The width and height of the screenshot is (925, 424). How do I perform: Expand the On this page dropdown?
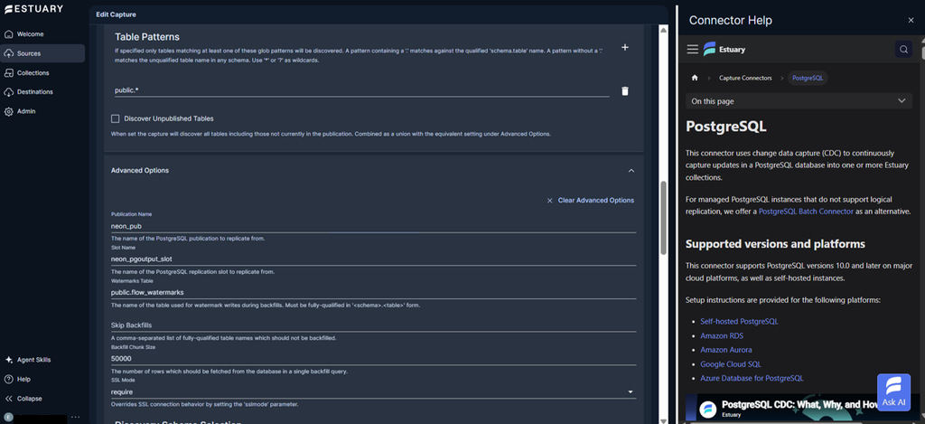point(799,101)
